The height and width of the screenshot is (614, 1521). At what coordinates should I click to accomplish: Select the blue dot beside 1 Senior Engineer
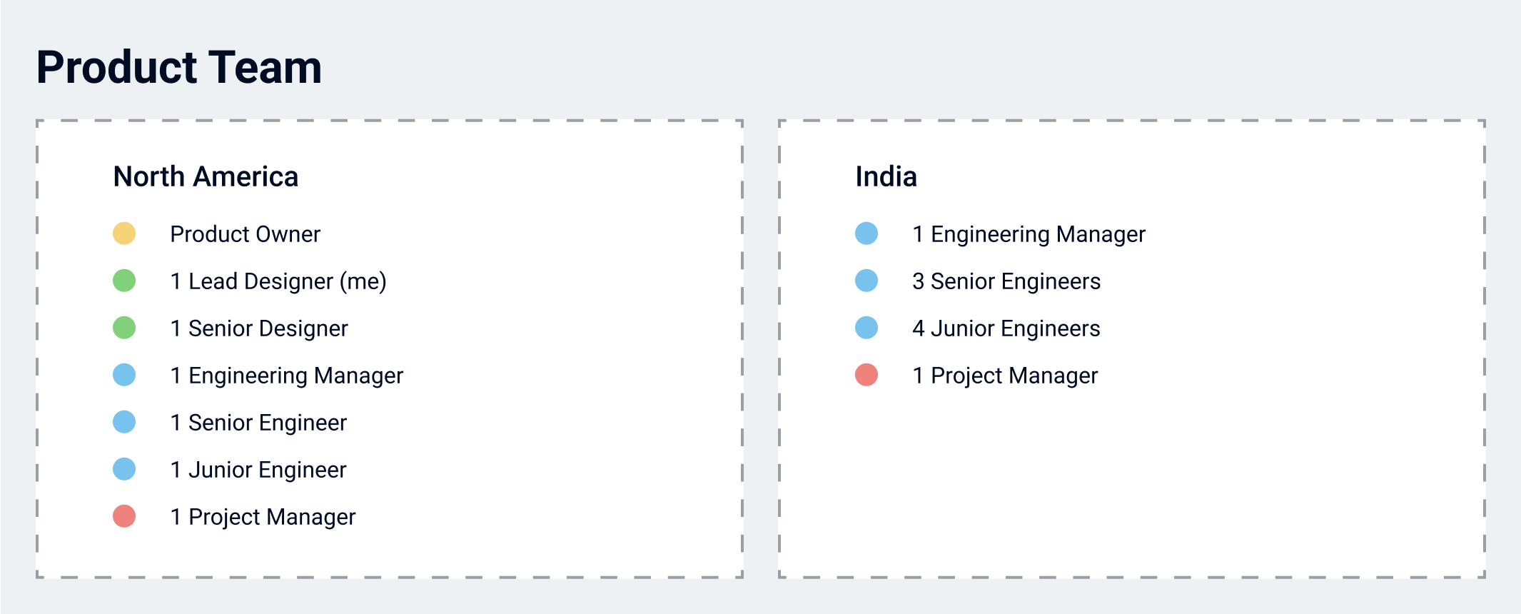pyautogui.click(x=124, y=422)
